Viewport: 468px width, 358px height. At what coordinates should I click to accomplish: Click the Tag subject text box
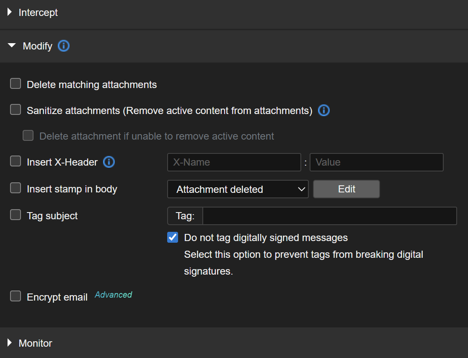(x=329, y=216)
